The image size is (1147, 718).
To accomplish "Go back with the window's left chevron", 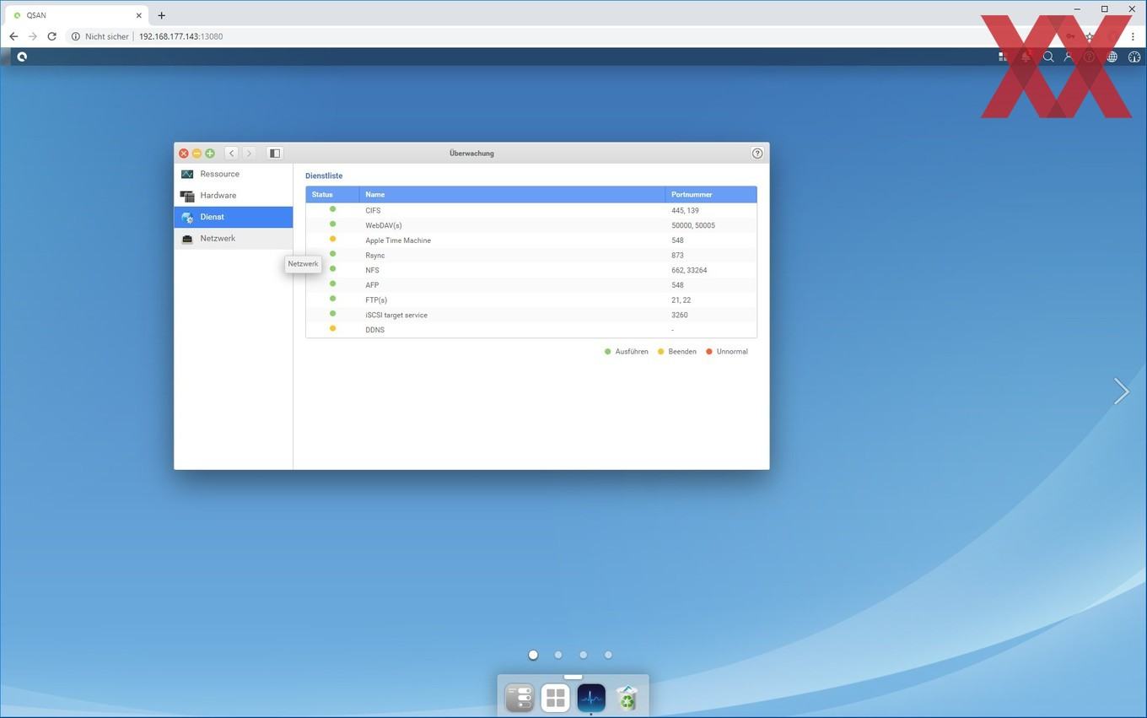I will 231,153.
